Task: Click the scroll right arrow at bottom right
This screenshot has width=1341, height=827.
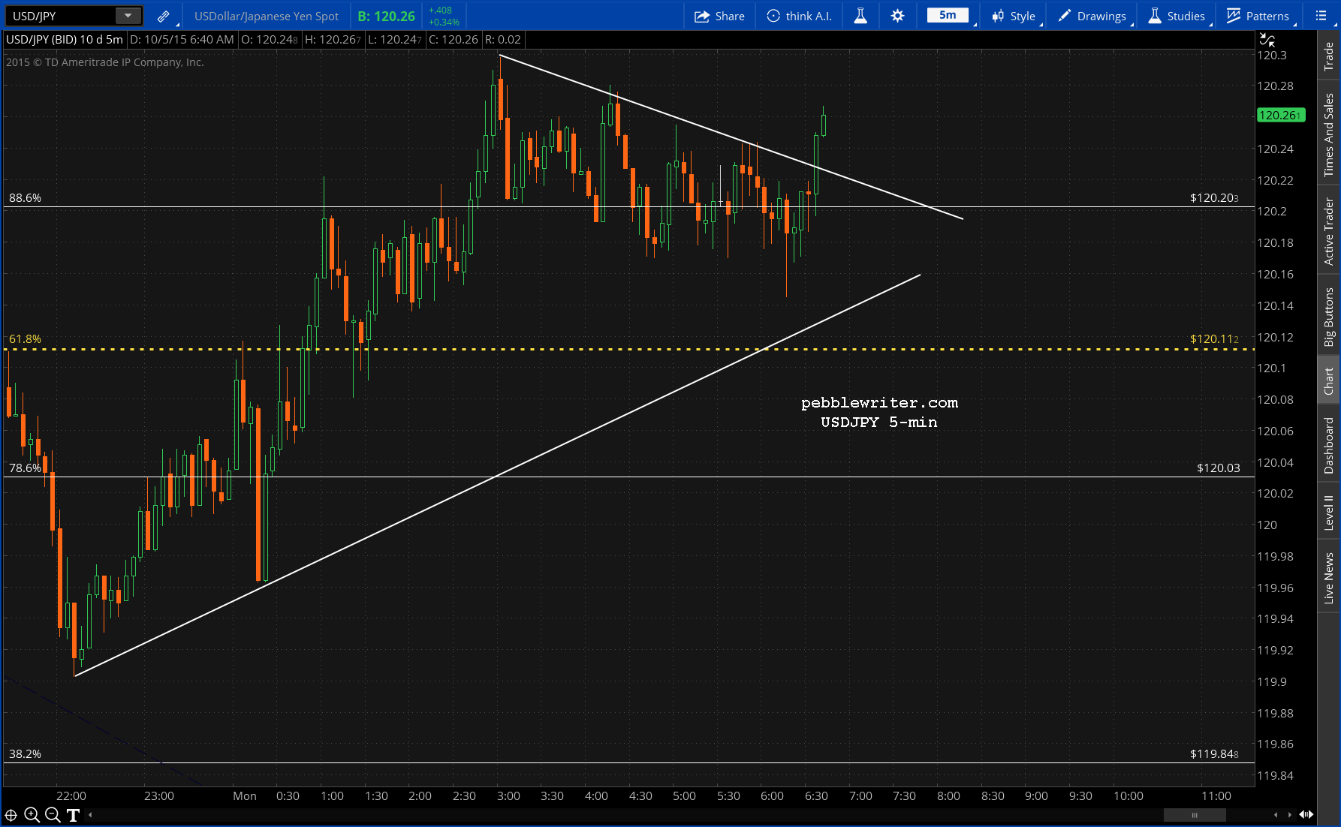Action: point(1290,815)
